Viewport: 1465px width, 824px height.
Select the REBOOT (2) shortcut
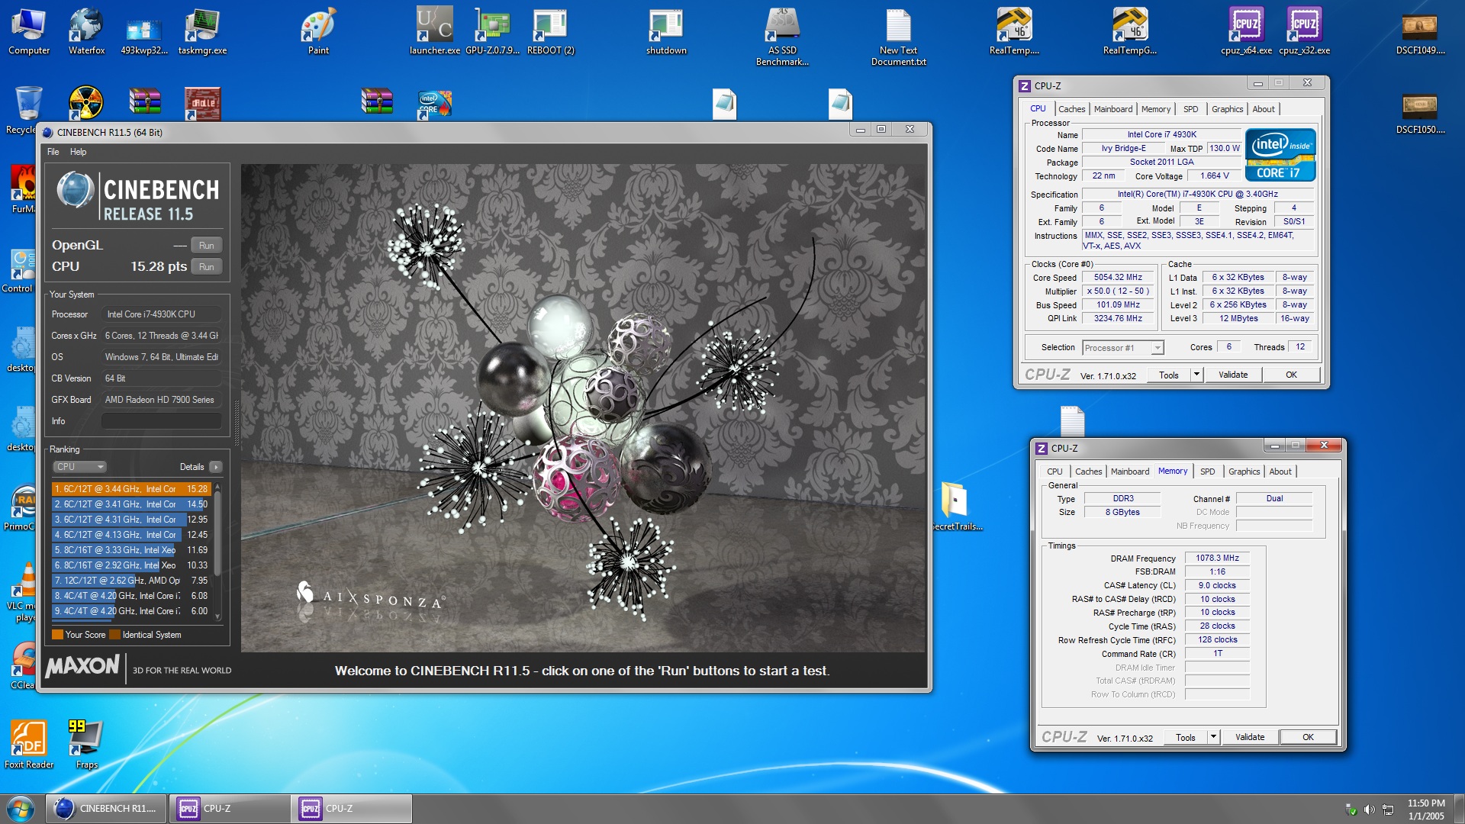550,32
